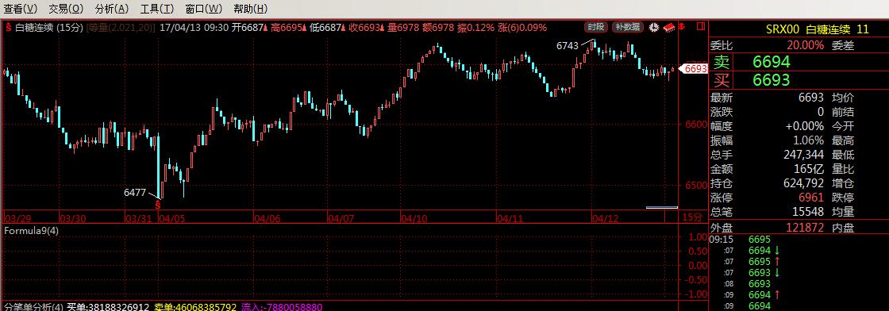Open the 工具(T) menu
The width and height of the screenshot is (889, 311).
click(157, 9)
